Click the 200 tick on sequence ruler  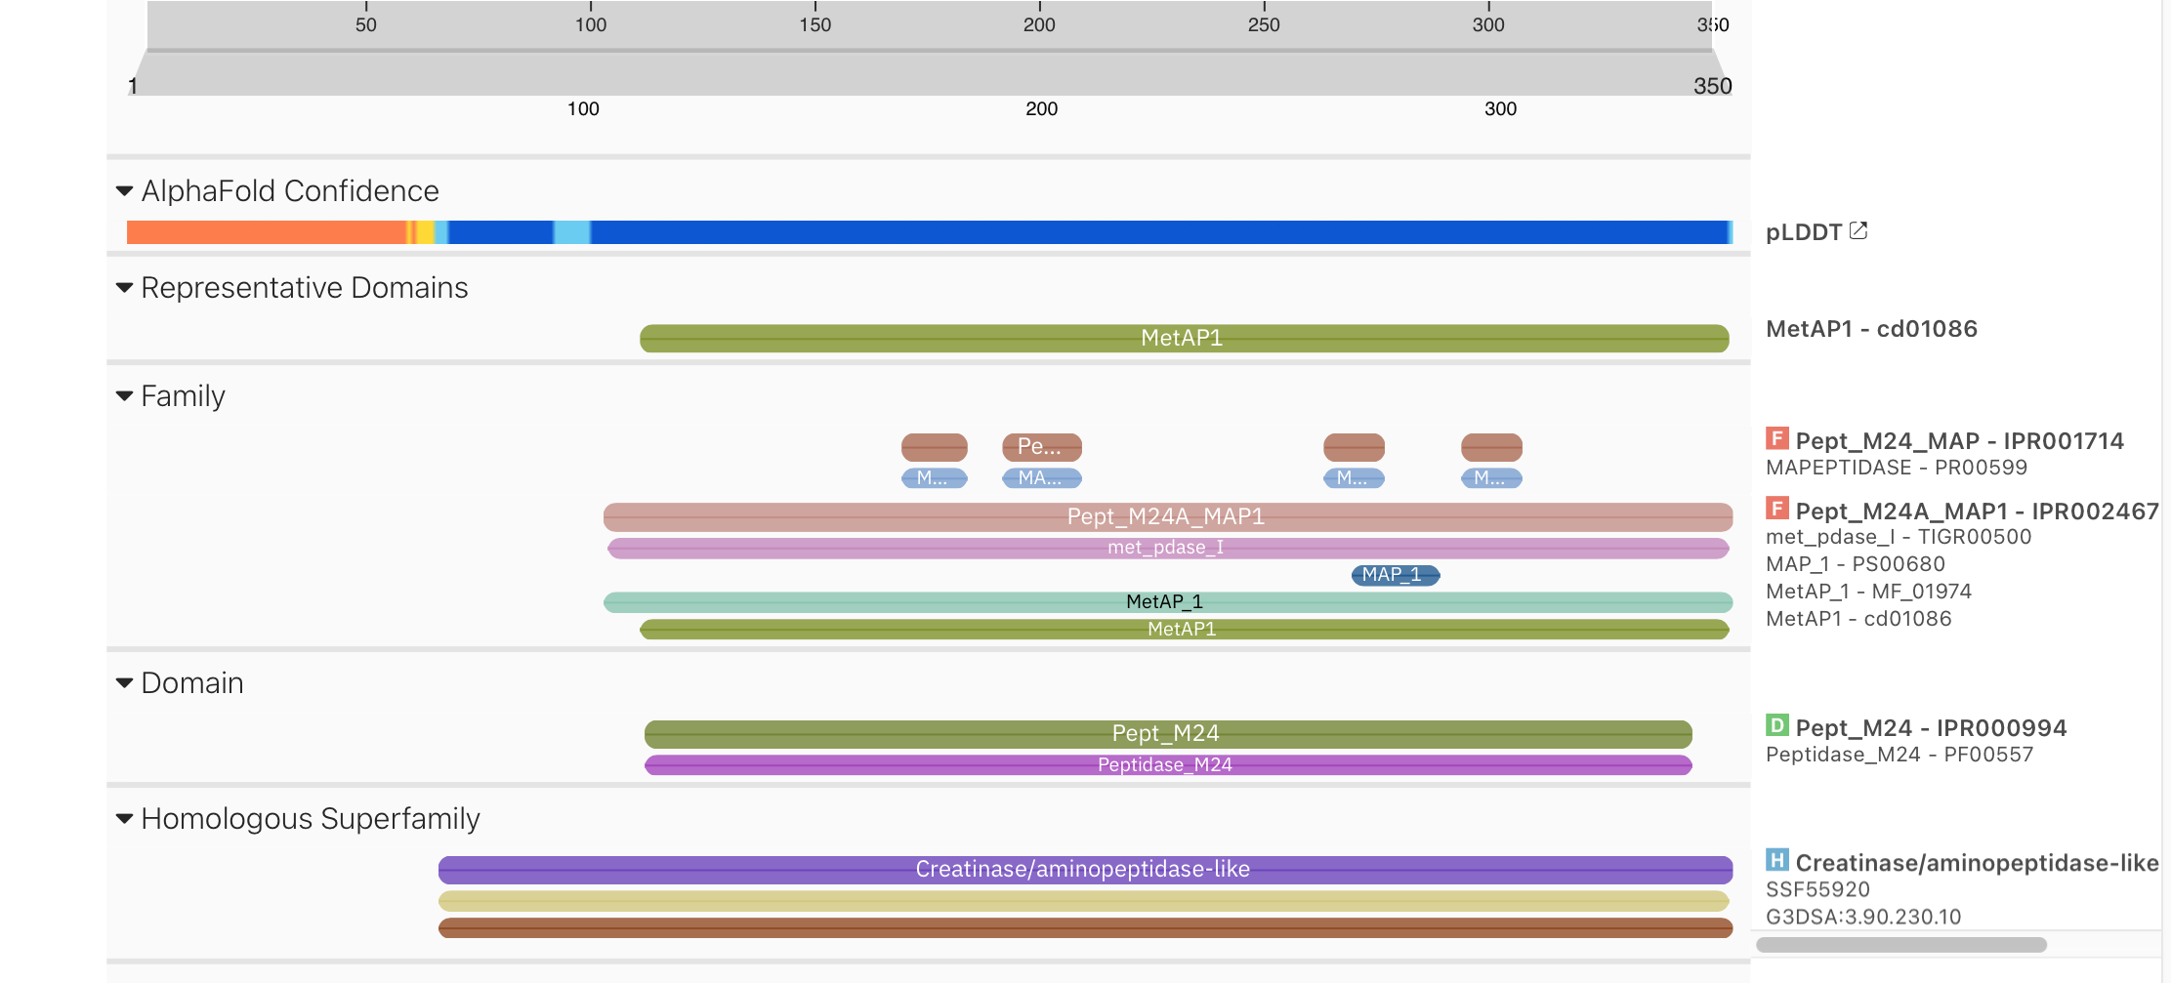tap(1041, 108)
